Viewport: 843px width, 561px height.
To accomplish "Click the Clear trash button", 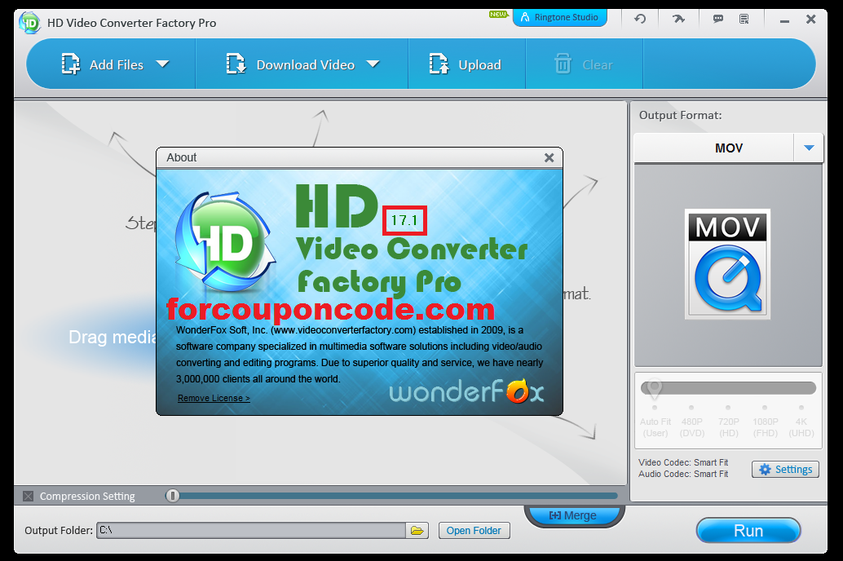I will point(583,64).
